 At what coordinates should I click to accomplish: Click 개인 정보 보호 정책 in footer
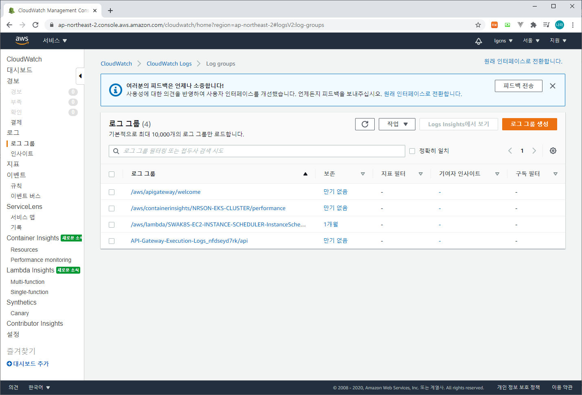click(x=518, y=387)
